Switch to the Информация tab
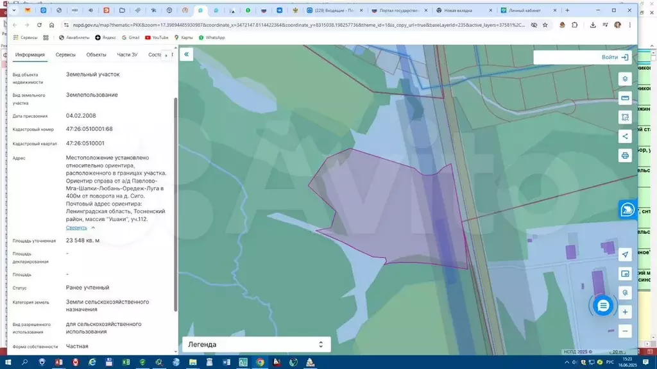The width and height of the screenshot is (657, 369). [30, 55]
